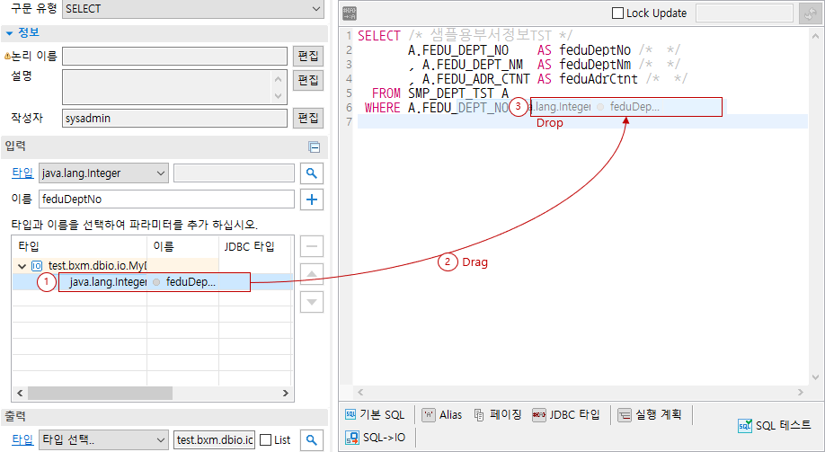Click the feduAdrCtnt alias in editor
The image size is (825, 452).
(x=599, y=79)
